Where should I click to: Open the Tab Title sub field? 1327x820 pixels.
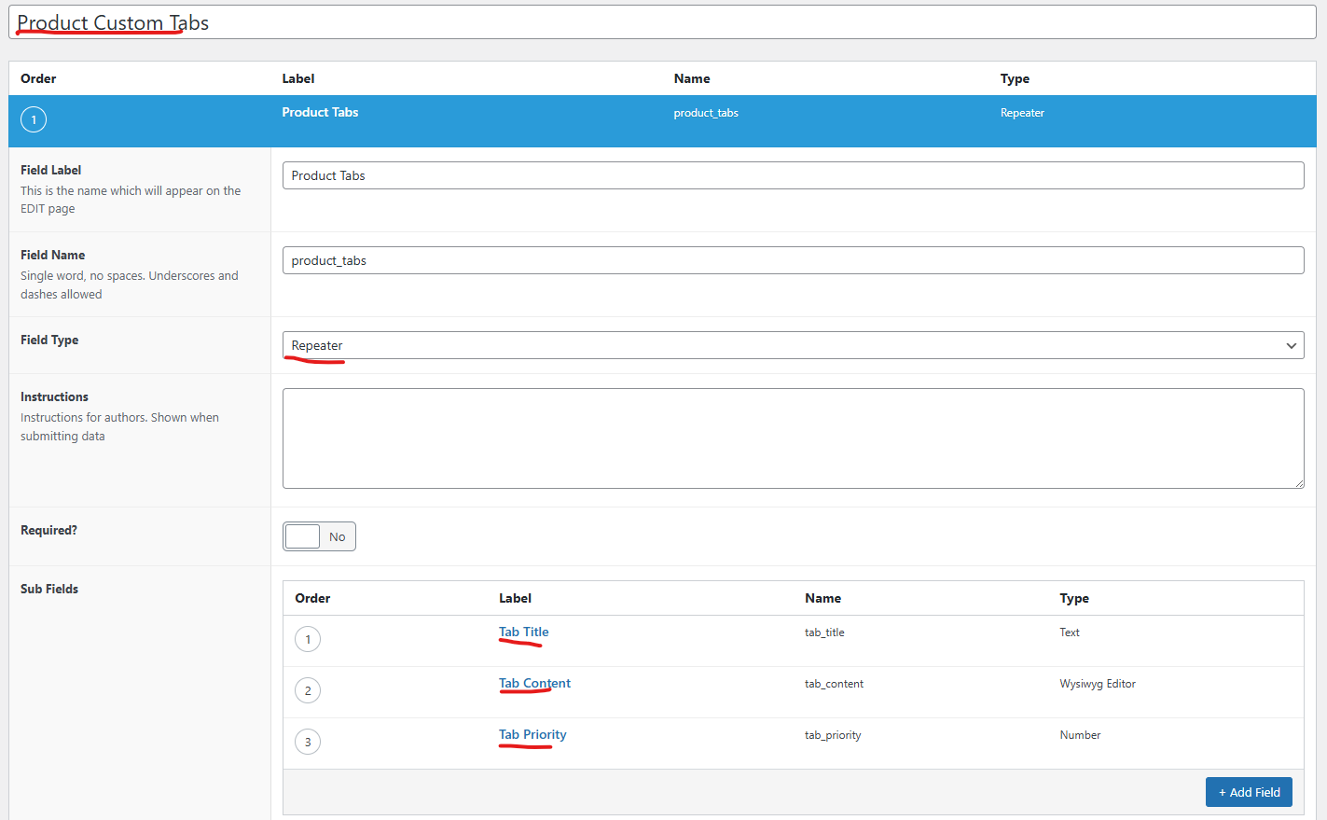coord(523,632)
